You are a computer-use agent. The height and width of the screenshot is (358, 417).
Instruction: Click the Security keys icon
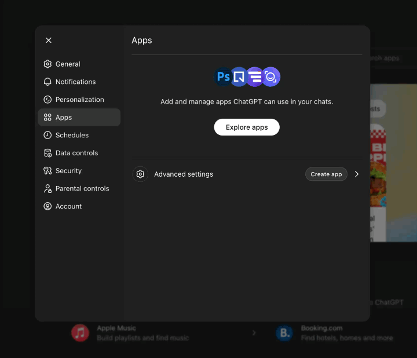pyautogui.click(x=47, y=171)
